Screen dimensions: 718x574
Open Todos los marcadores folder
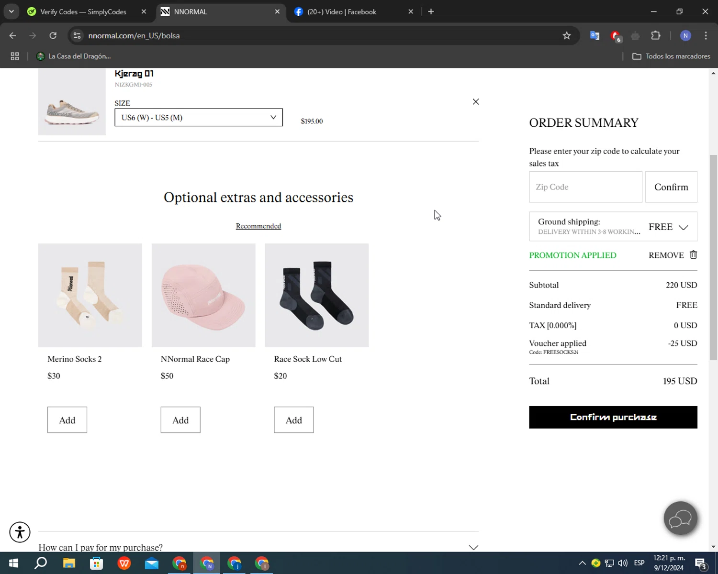tap(671, 56)
